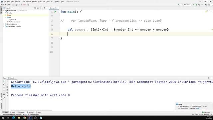Open run configuration wrench in Run panel
Screen dimensions: 213x120
pyautogui.click(x=4, y=84)
